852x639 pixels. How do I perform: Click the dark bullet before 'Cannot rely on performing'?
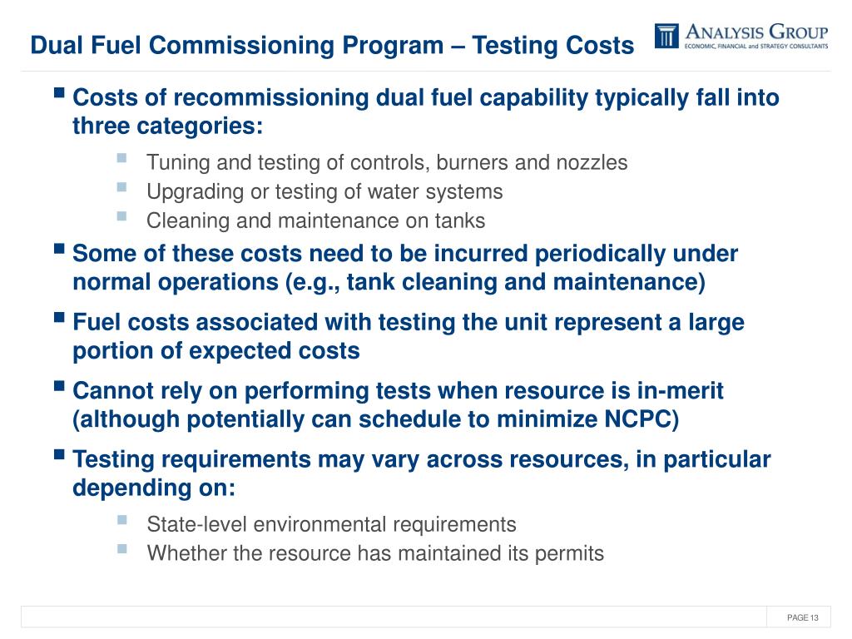tap(60, 386)
